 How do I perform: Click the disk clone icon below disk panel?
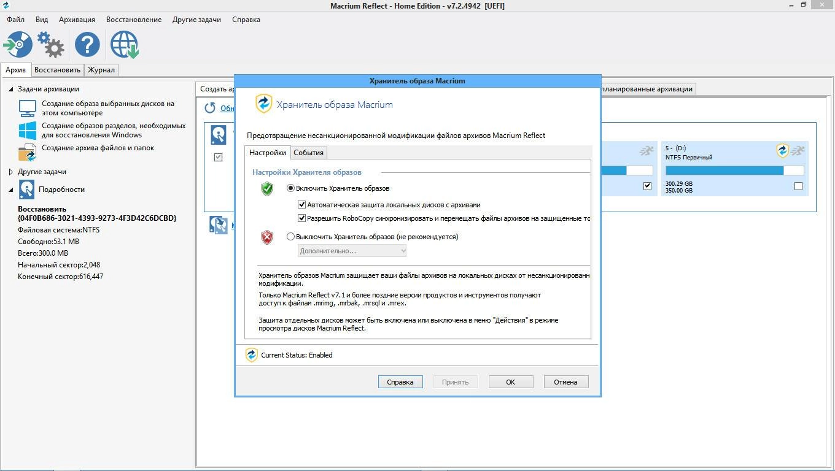(x=219, y=225)
